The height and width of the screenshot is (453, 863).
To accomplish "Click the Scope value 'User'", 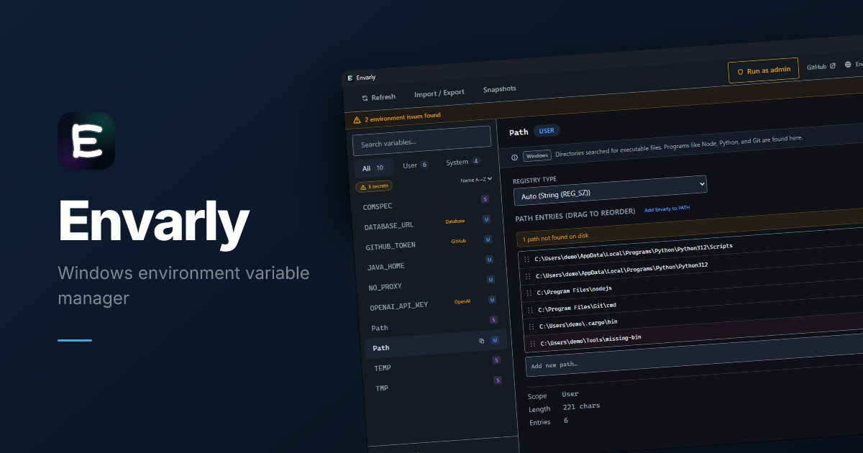I will 570,395.
